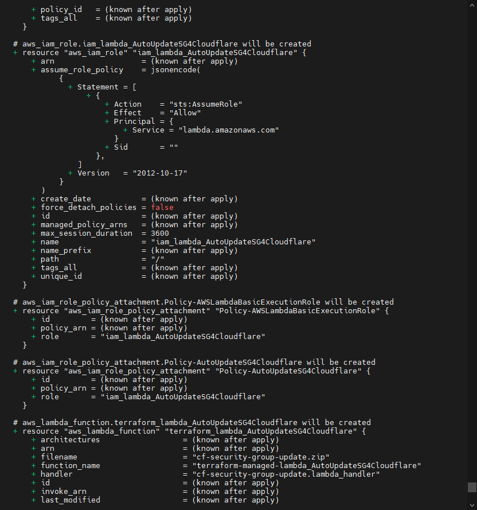Click the empty scrollbar track above the thumb
Image resolution: width=477 pixels, height=510 pixels.
pyautogui.click(x=472, y=229)
